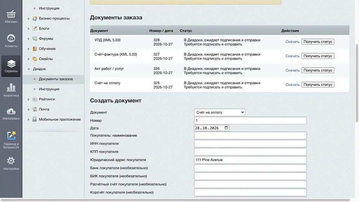Expand the Обучение tree node
The width and height of the screenshot is (359, 202).
pos(29,49)
